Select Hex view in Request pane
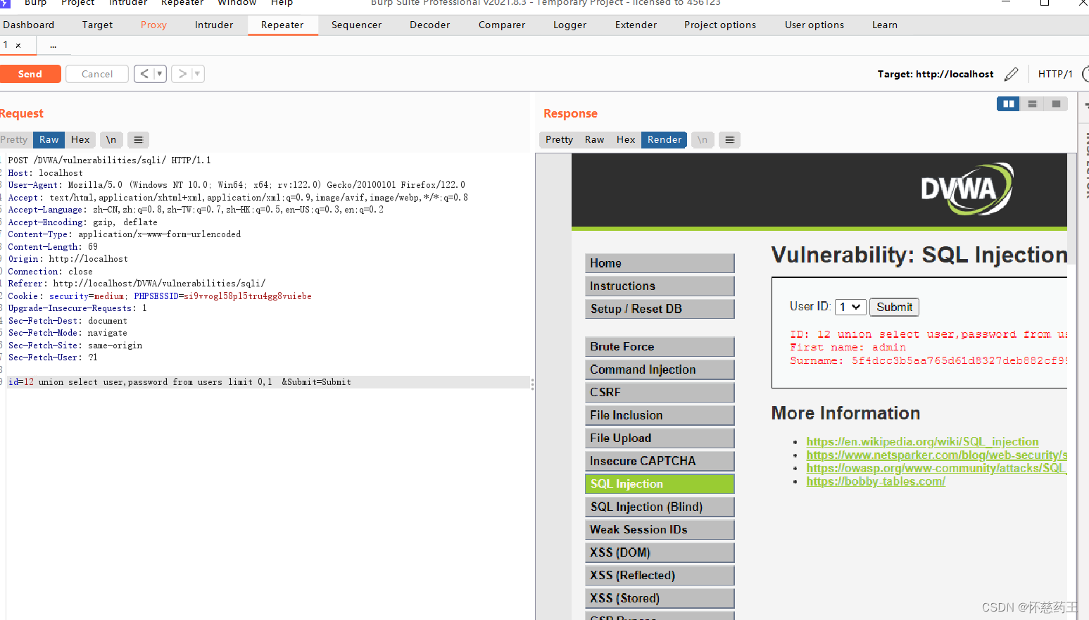This screenshot has width=1089, height=620. (80, 140)
